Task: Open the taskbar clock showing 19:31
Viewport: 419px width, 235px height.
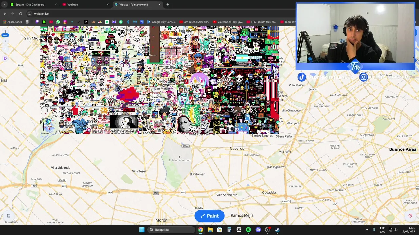Action: 408,230
